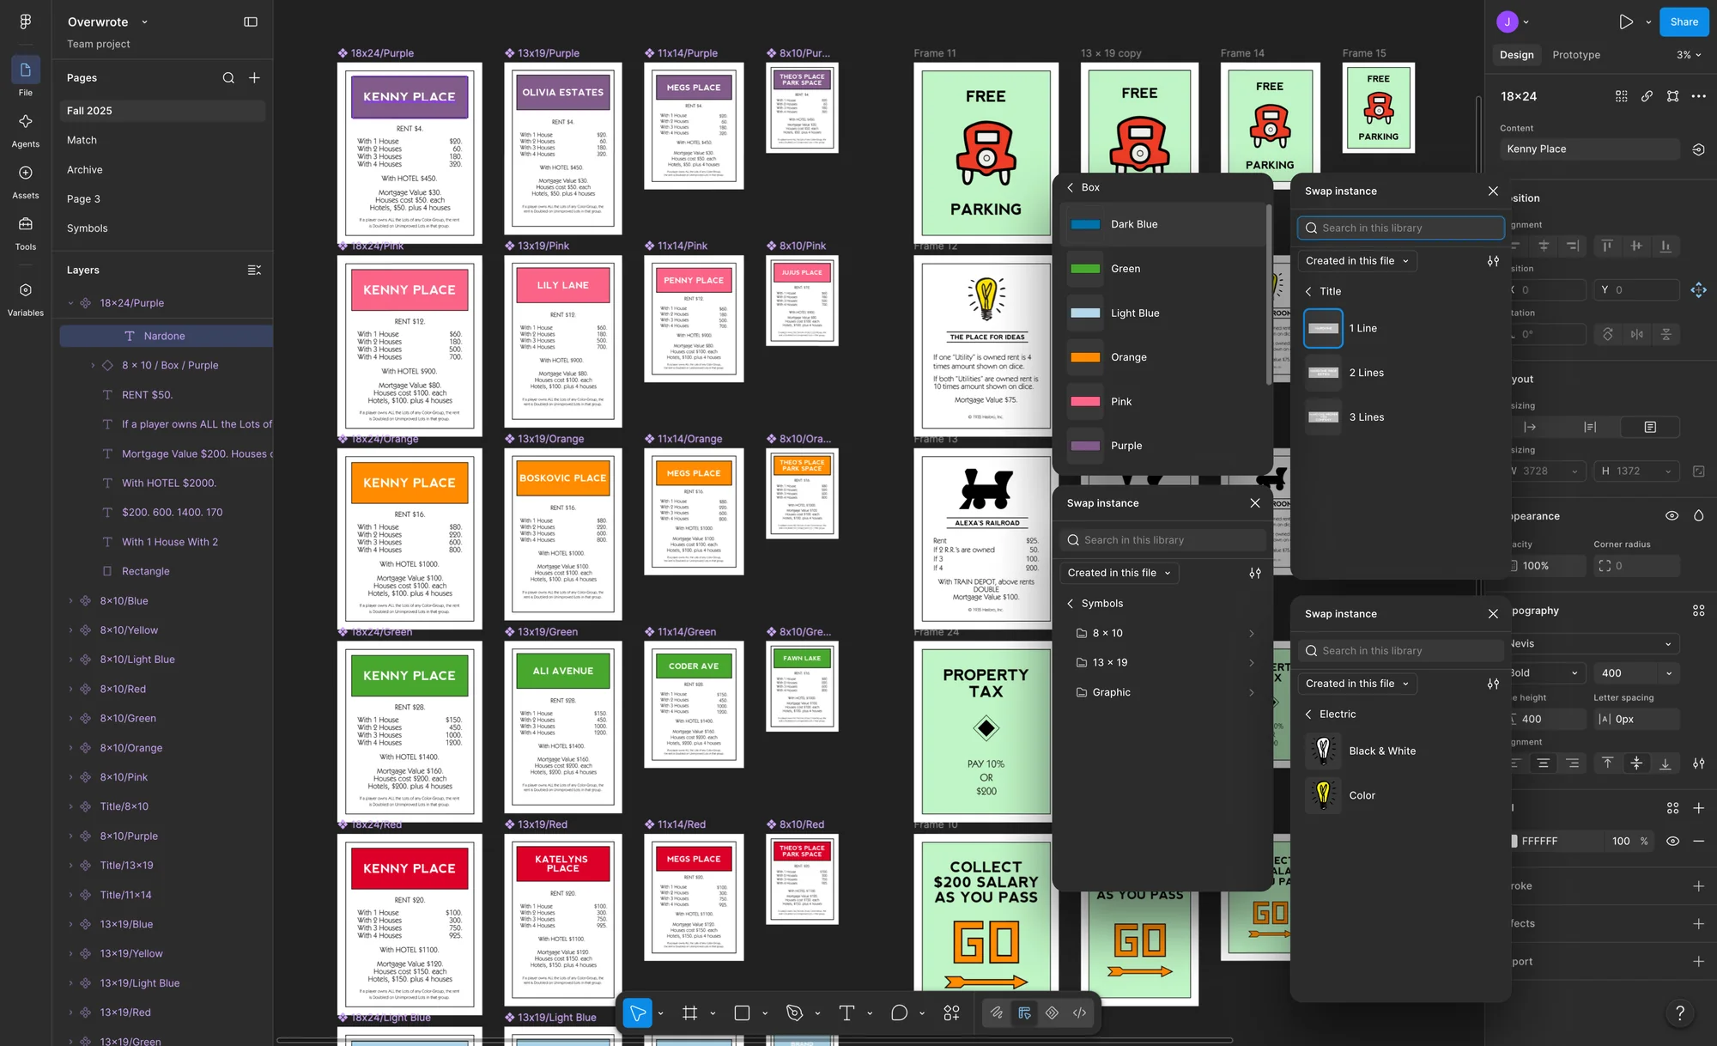Select the Comment tool in bottom toolbar

pos(899,1013)
